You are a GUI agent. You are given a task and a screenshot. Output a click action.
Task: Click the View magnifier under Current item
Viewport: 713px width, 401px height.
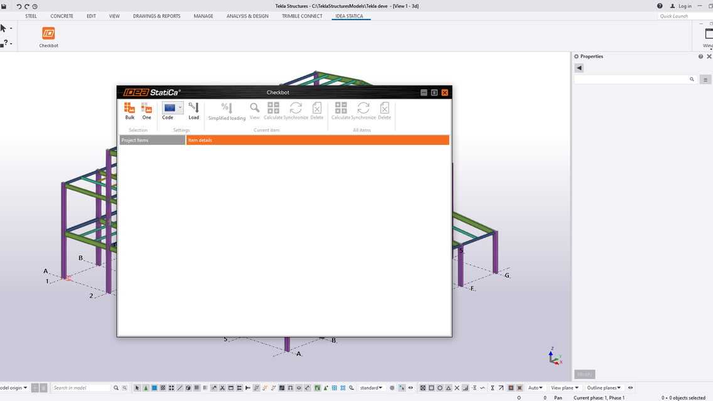[255, 111]
